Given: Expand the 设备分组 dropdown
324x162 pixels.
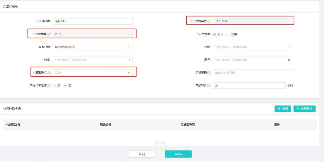Looking at the screenshot, I should 92,47.
